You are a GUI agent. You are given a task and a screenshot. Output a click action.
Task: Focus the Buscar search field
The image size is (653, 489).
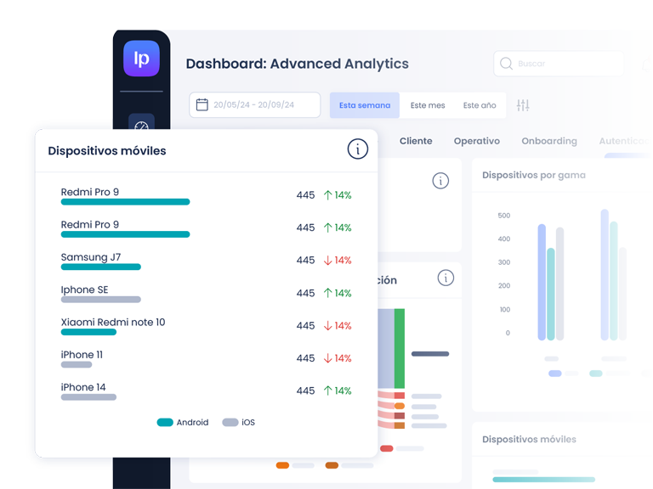(559, 64)
